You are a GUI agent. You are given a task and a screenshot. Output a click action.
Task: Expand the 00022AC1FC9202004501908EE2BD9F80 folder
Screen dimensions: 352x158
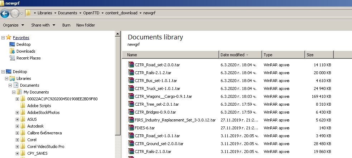pyautogui.click(x=17, y=99)
